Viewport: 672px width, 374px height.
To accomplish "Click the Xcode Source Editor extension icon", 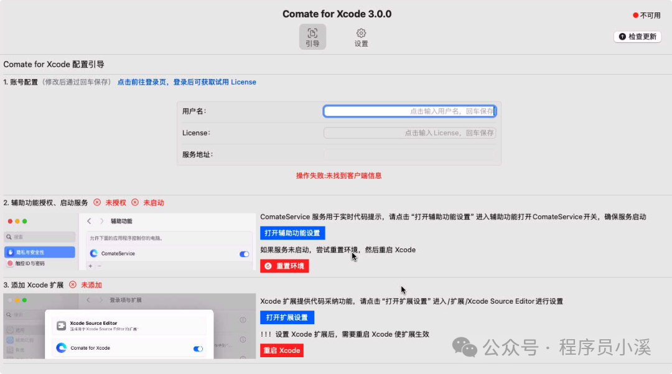I will [x=60, y=325].
